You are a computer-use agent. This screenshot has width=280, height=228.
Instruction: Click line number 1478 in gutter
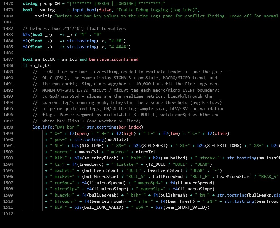pyautogui.click(x=8, y=4)
